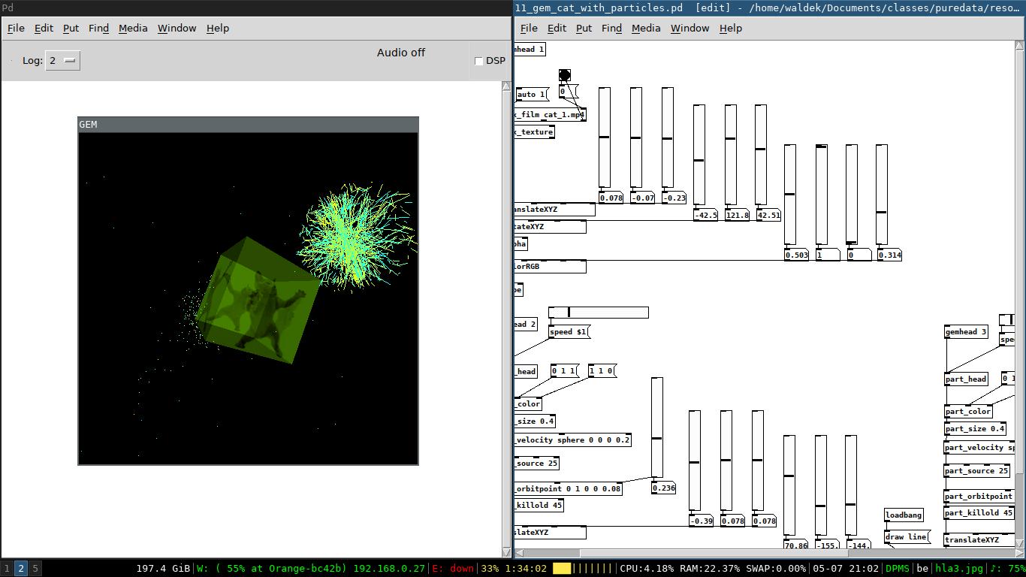The image size is (1026, 577).
Task: Click vertical slider above 42.51 value
Action: tap(761, 154)
